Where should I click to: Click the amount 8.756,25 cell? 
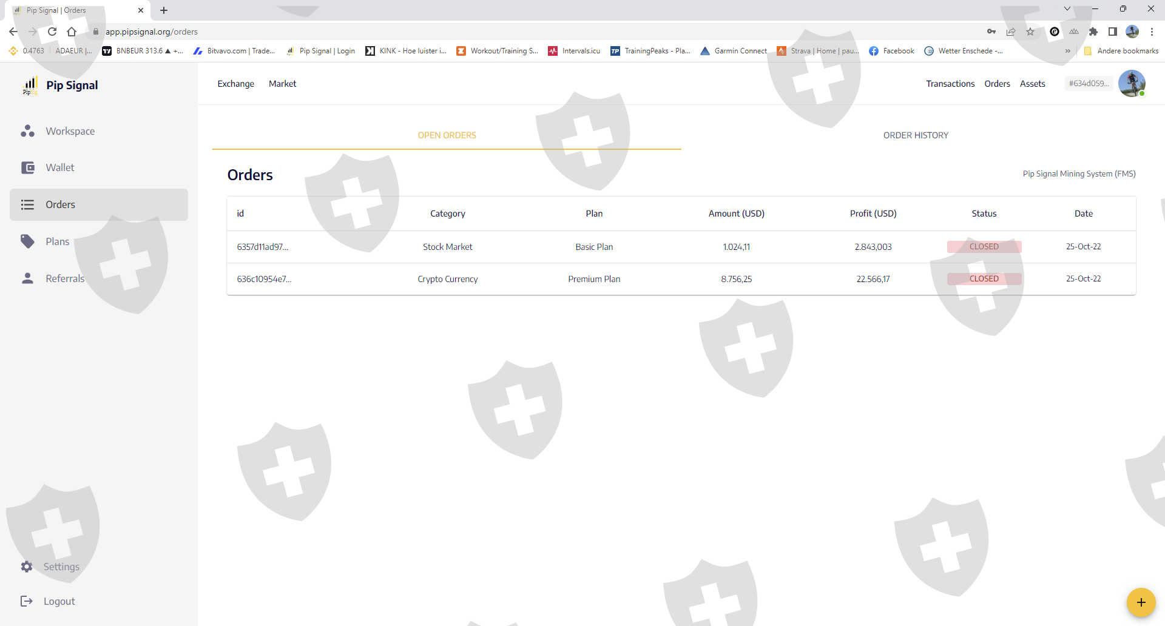pyautogui.click(x=736, y=279)
